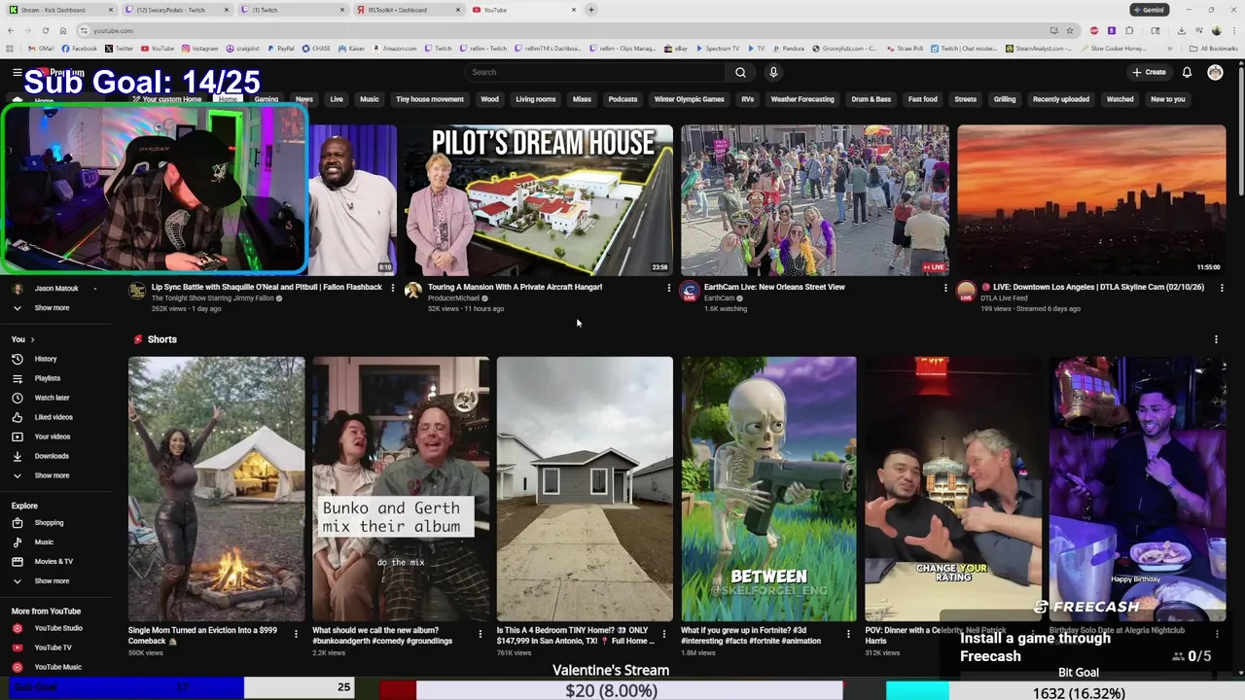Open Watch later in the sidebar

tap(52, 398)
